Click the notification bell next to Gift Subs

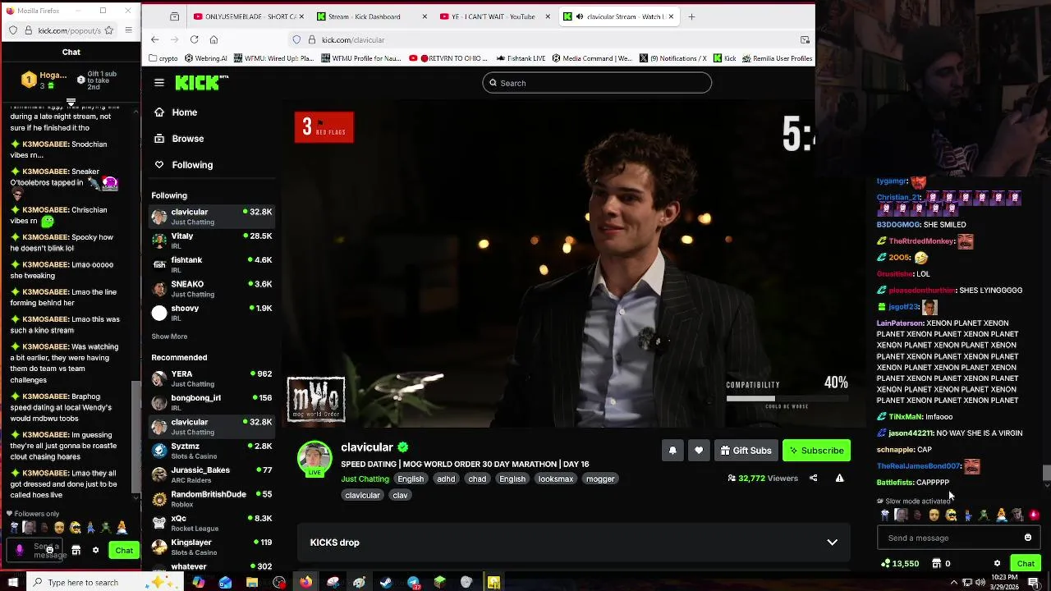click(x=672, y=450)
